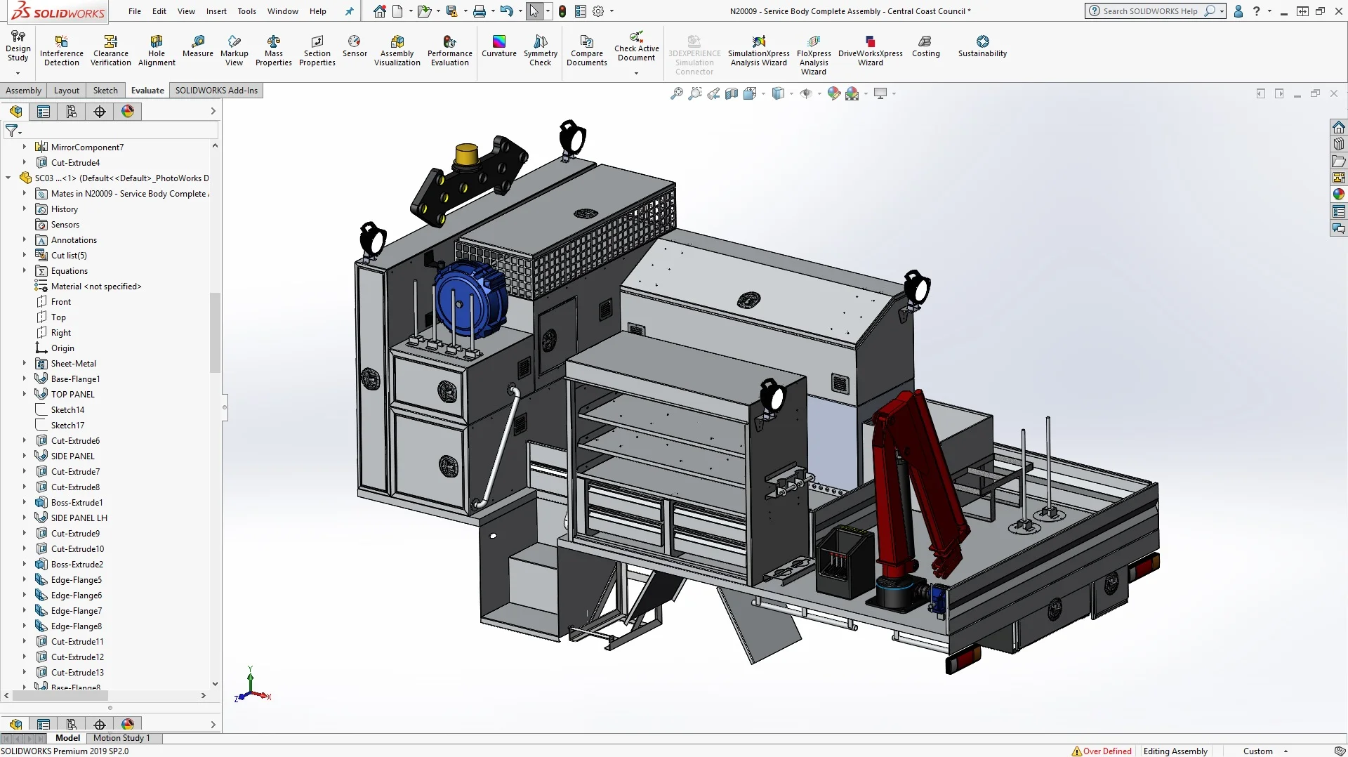
Task: Select SIDE PANEL LH feature
Action: (x=79, y=518)
